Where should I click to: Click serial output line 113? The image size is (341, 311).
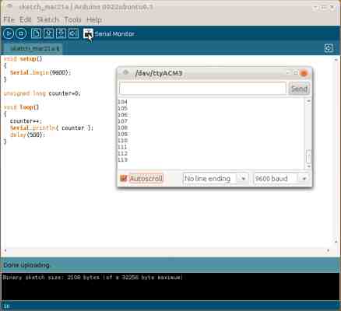pos(122,160)
